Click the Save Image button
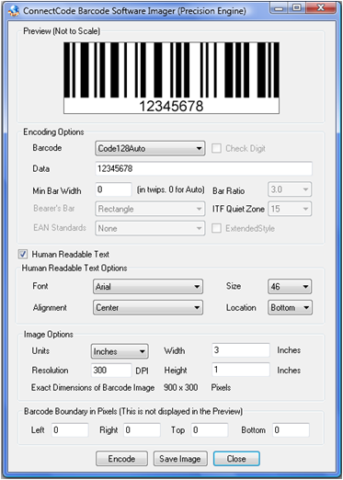 (180, 459)
